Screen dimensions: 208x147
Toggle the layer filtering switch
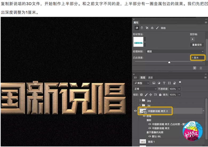180,83
